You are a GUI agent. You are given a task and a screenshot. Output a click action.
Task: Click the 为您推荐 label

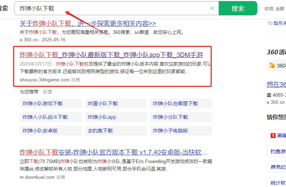pos(29,92)
